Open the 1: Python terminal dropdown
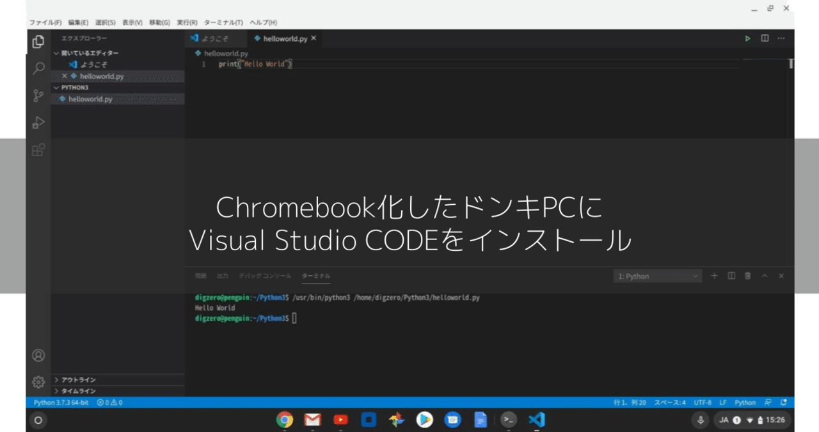The image size is (819, 432). (657, 276)
